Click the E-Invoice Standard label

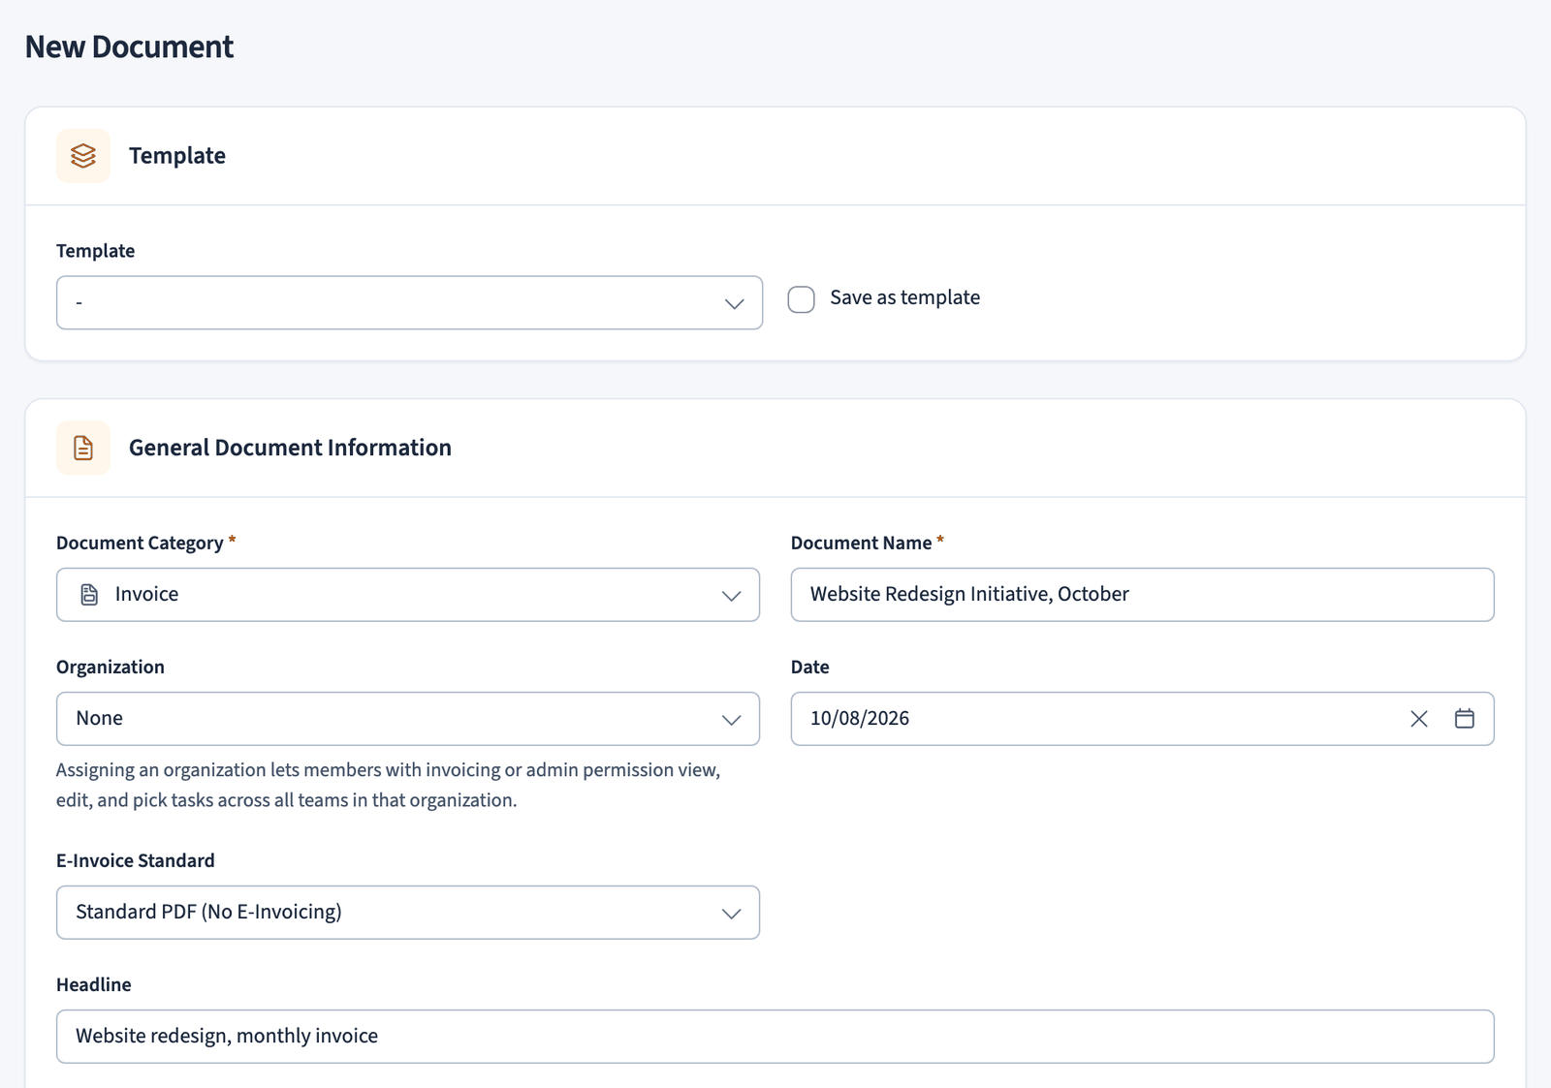[136, 860]
